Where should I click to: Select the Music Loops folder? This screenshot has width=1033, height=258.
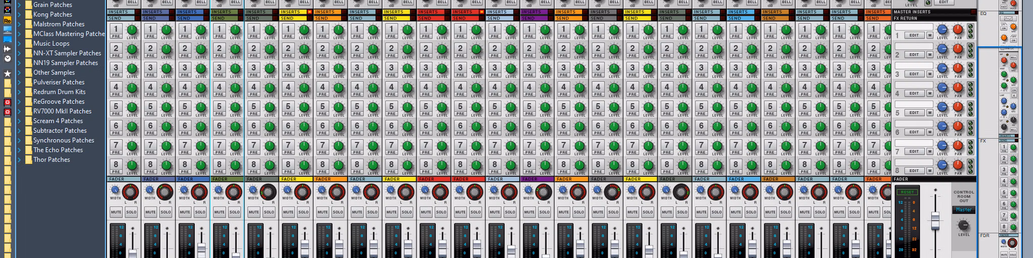51,43
